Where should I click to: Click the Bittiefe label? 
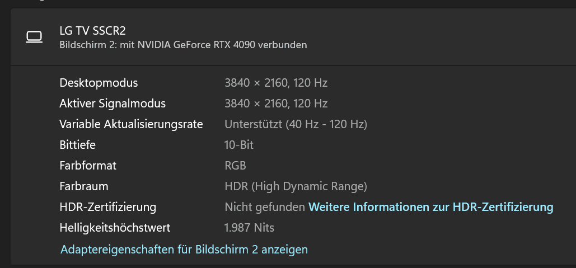(x=78, y=145)
